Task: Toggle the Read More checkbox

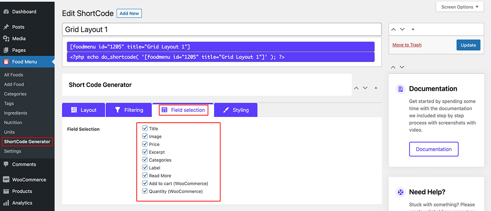Action: point(145,175)
